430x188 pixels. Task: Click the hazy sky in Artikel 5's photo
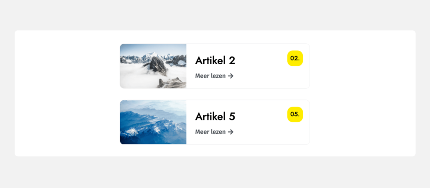tap(168, 105)
